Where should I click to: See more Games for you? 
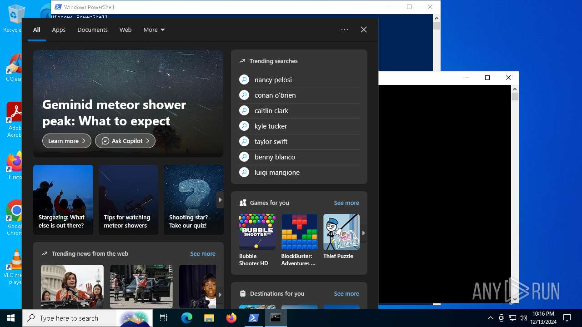(x=346, y=203)
